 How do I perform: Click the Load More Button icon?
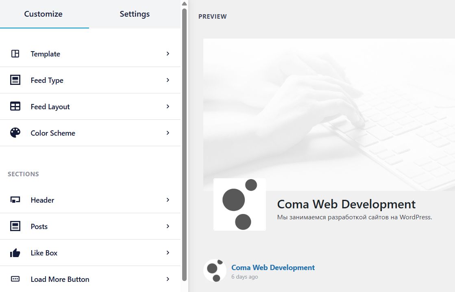point(15,279)
